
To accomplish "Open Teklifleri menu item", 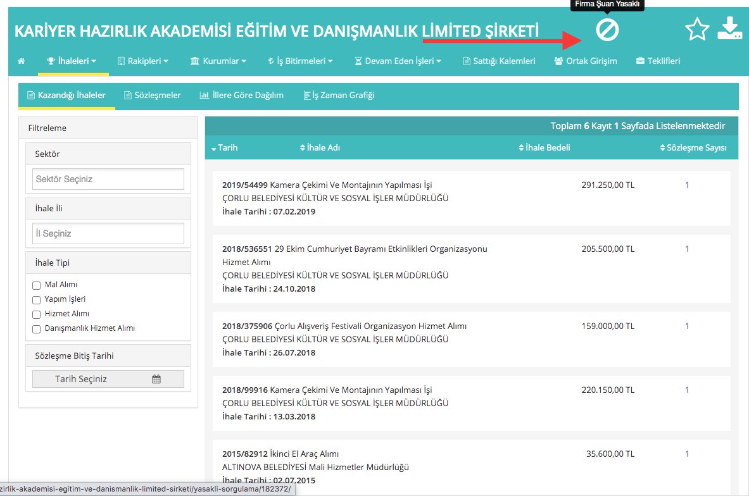I will pos(658,61).
